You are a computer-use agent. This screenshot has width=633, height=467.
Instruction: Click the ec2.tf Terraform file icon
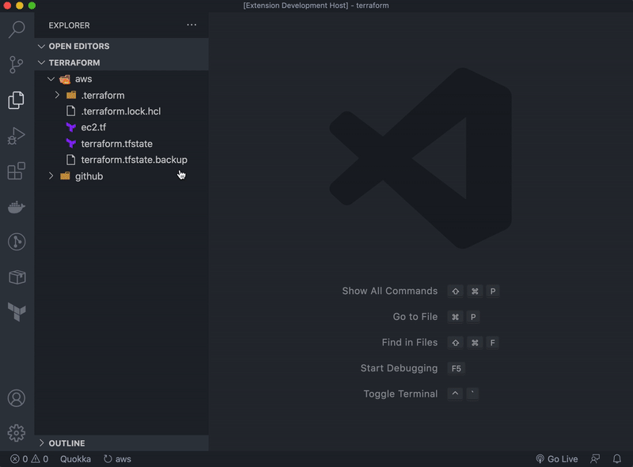coord(71,127)
